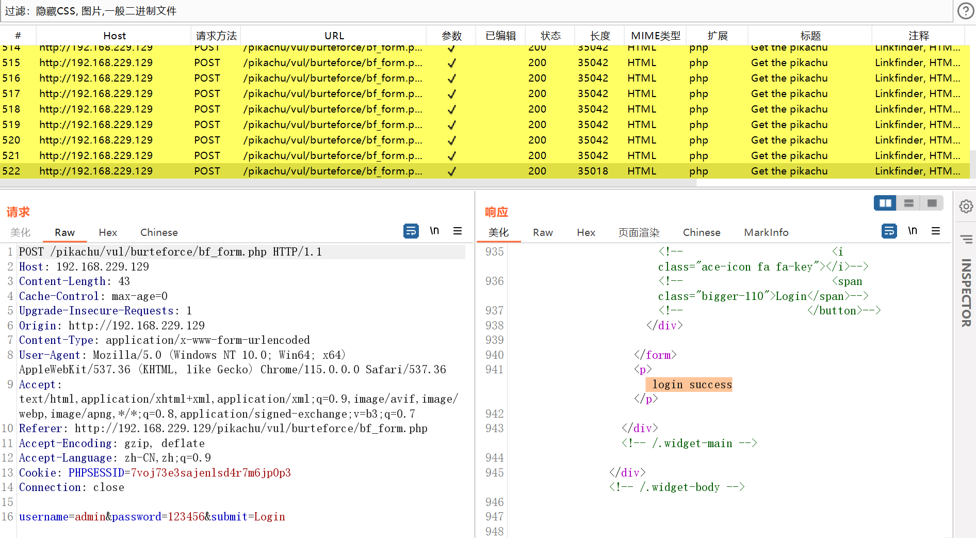This screenshot has width=976, height=538.
Task: Sort by the Host column header
Action: [x=114, y=36]
